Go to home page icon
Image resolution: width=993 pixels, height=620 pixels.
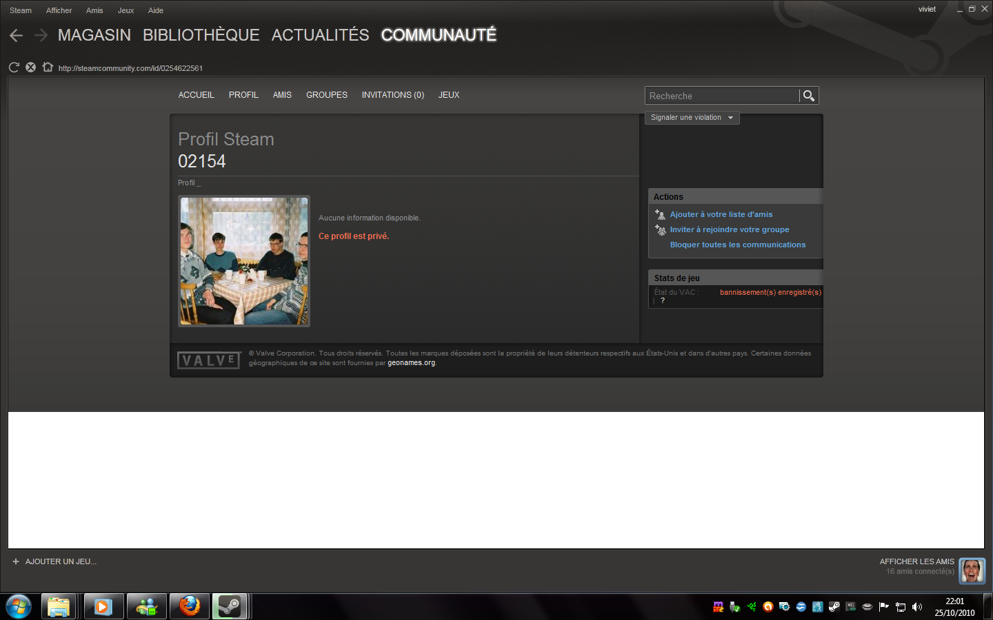(48, 68)
